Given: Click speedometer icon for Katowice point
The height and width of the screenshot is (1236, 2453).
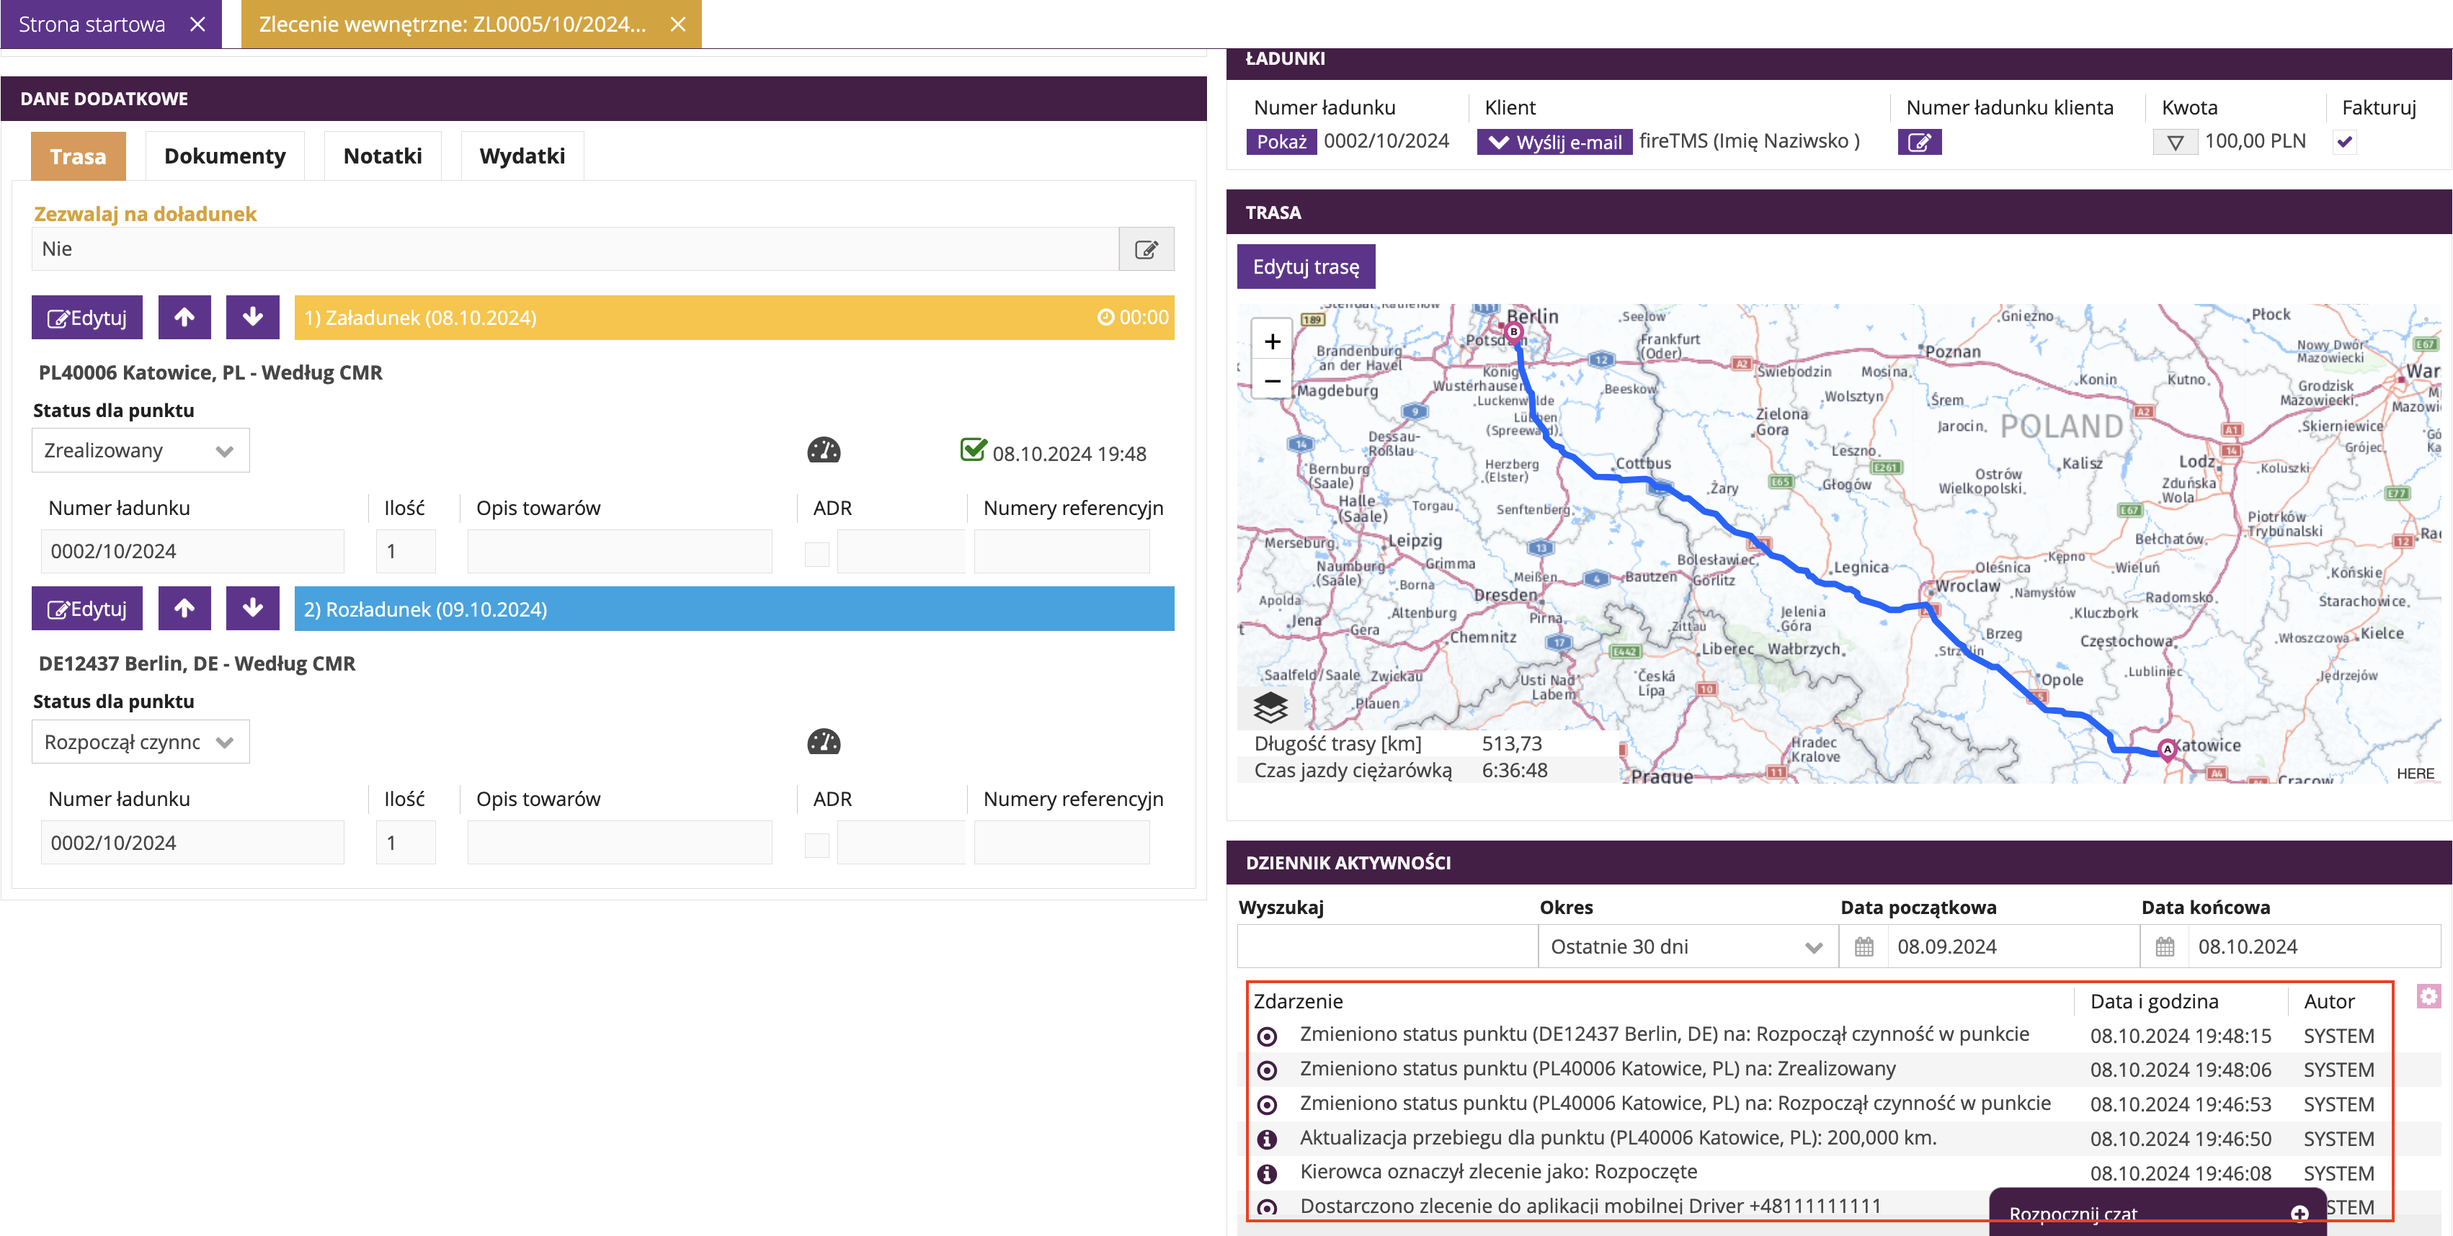Looking at the screenshot, I should tap(824, 451).
